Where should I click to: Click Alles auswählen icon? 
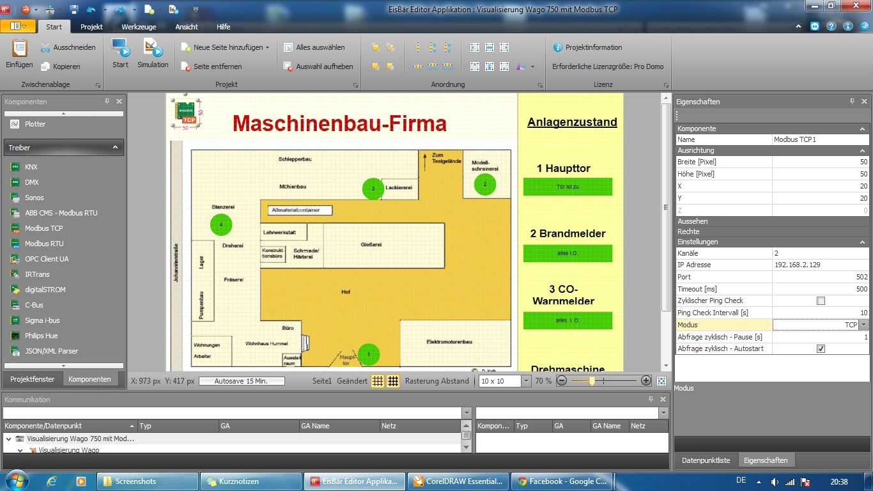[288, 47]
